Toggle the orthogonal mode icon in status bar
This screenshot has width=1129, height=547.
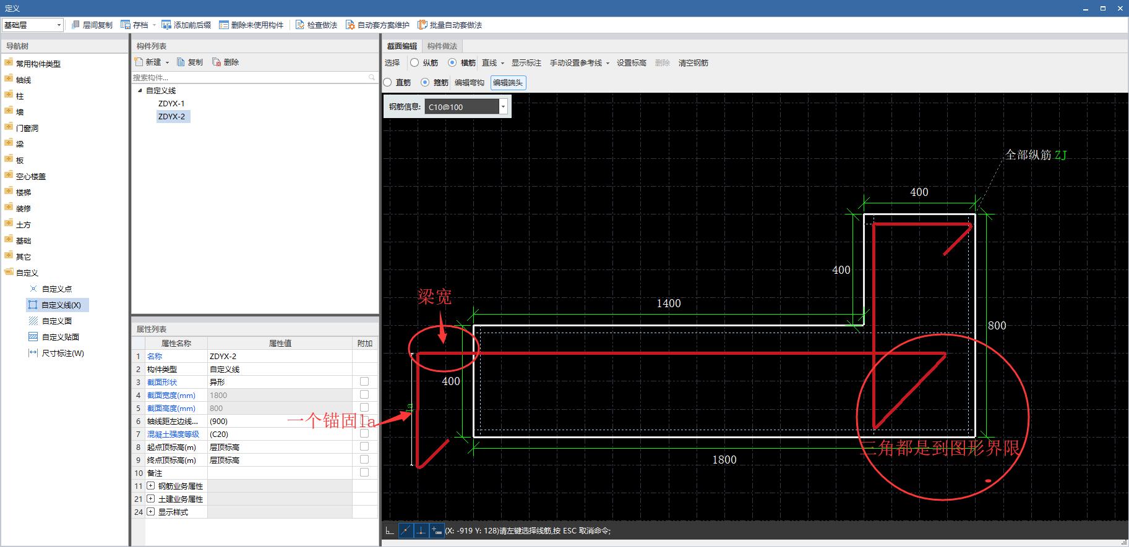point(390,530)
